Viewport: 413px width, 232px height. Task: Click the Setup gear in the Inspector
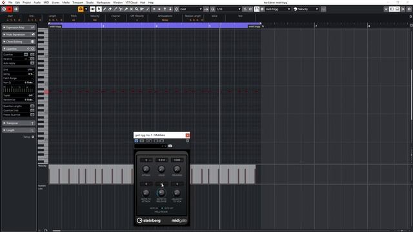(x=33, y=137)
